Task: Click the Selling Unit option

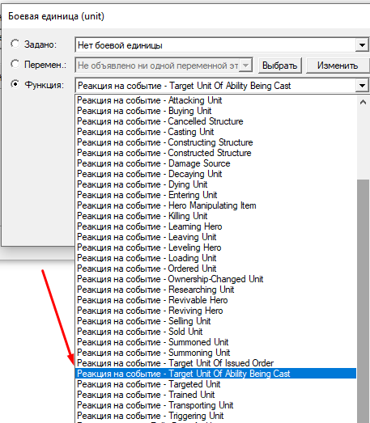Action: point(215,321)
